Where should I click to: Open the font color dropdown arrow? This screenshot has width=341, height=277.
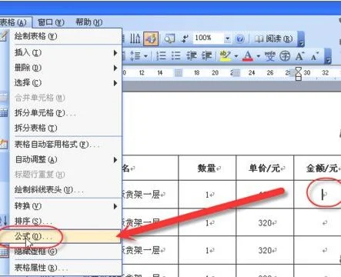[x=259, y=55]
